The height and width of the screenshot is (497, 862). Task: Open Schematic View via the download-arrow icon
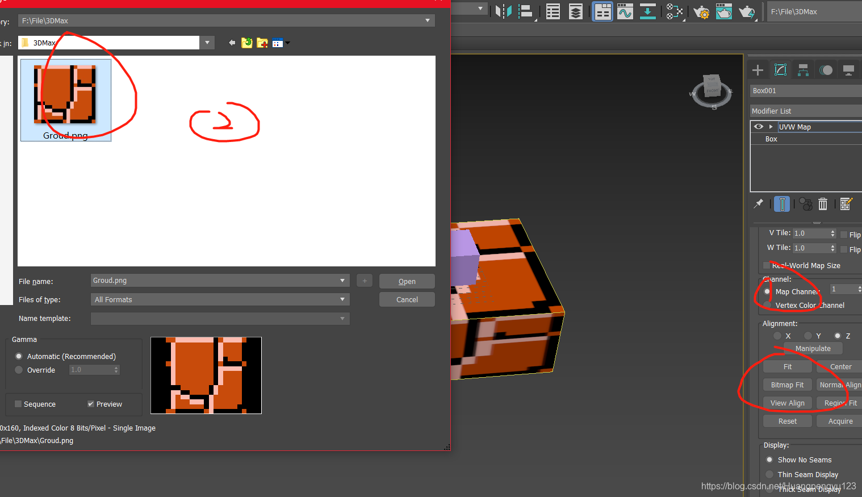point(648,11)
